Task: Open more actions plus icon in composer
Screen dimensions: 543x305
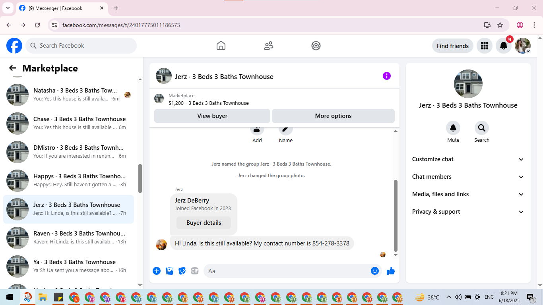Action: [157, 271]
